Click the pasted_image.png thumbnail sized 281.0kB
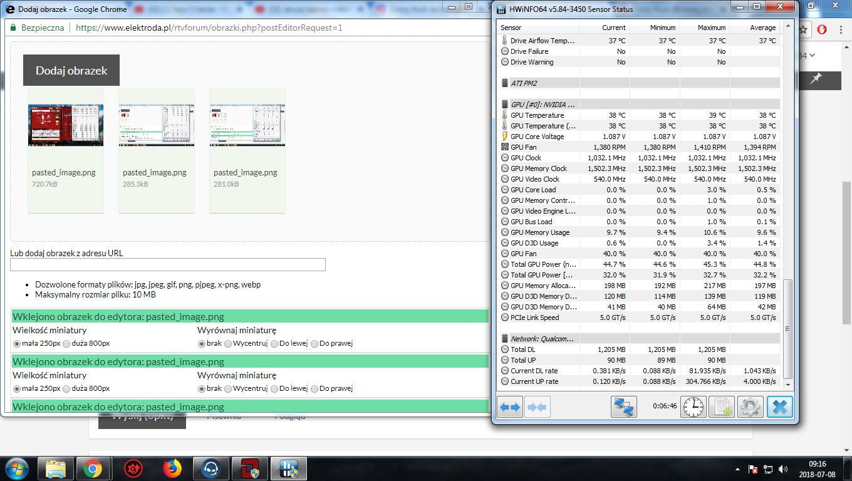Image resolution: width=852 pixels, height=481 pixels. (x=247, y=125)
